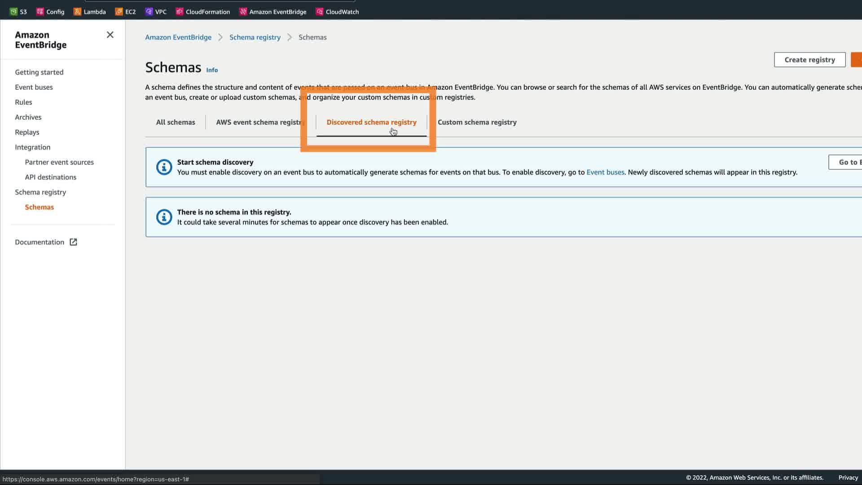Image resolution: width=862 pixels, height=485 pixels.
Task: Open the Lambda service shortcut icon
Action: point(77,12)
